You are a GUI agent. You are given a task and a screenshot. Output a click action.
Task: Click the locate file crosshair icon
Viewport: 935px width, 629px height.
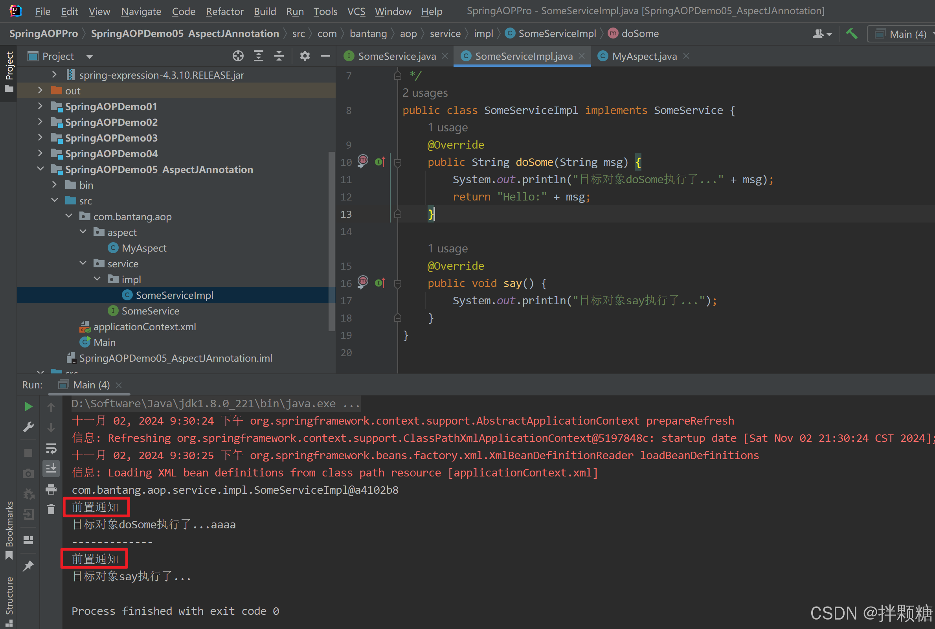pos(238,56)
